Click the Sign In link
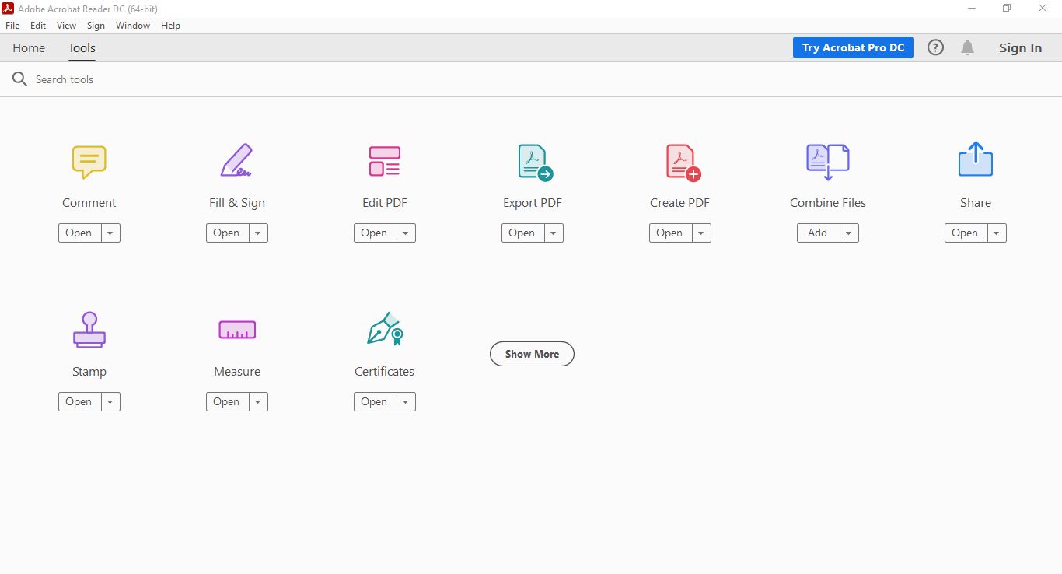Image resolution: width=1062 pixels, height=574 pixels. coord(1020,47)
